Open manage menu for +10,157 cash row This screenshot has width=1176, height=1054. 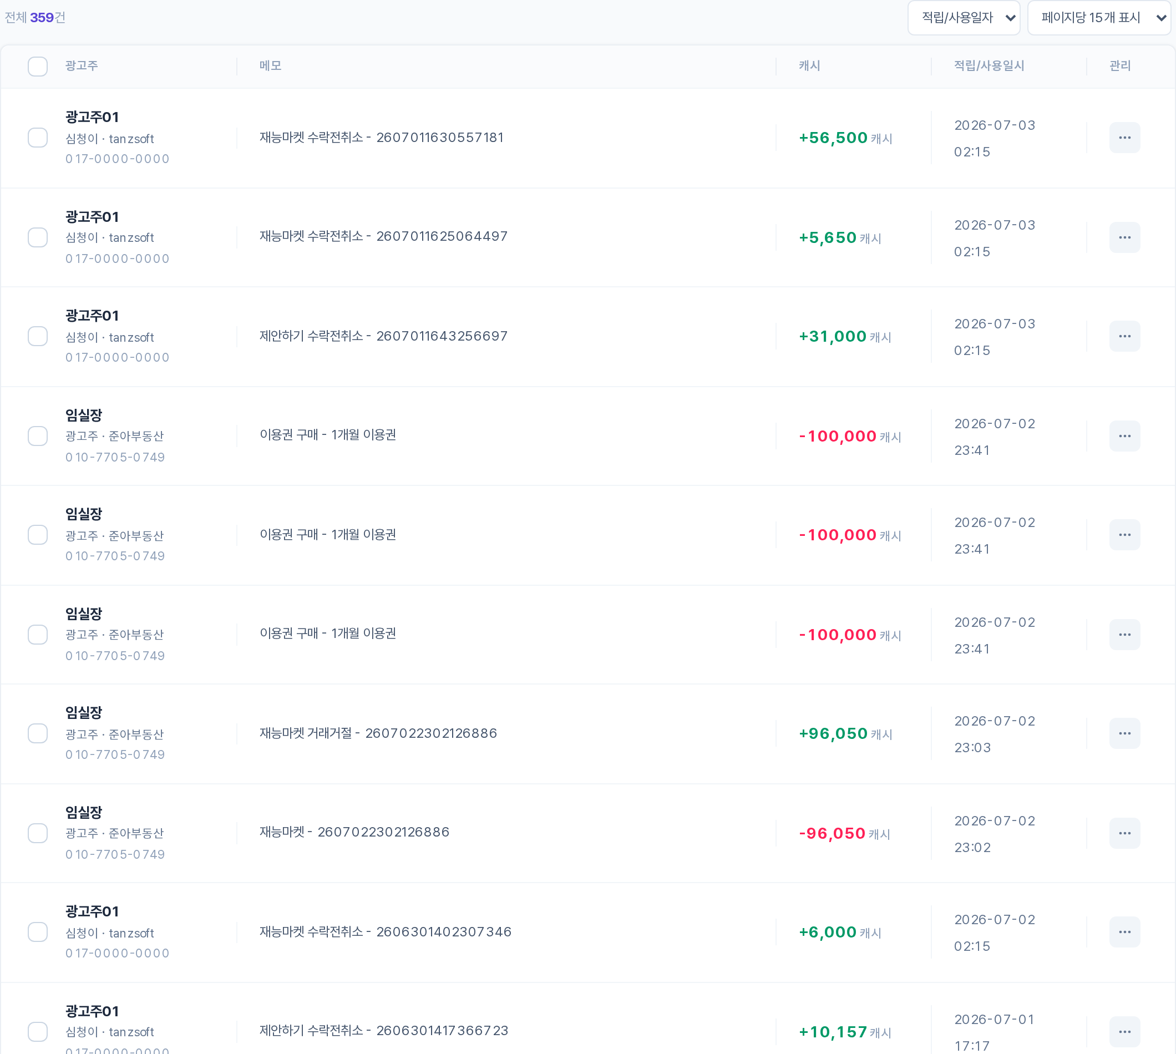pyautogui.click(x=1124, y=1032)
